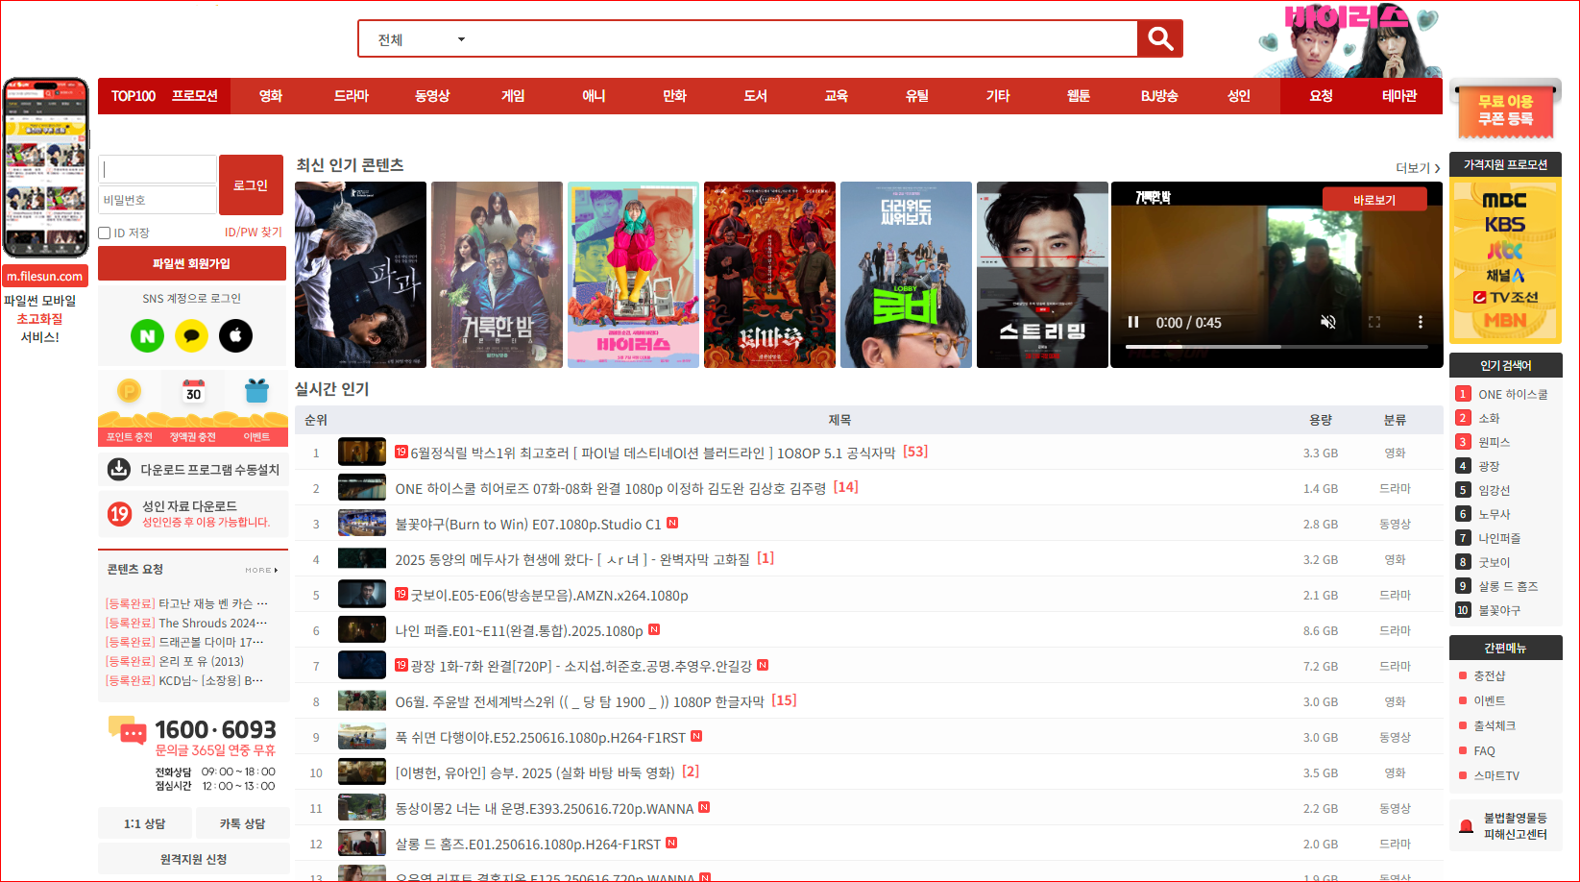
Task: Expand 더보기 for latest popular content
Action: click(1418, 168)
